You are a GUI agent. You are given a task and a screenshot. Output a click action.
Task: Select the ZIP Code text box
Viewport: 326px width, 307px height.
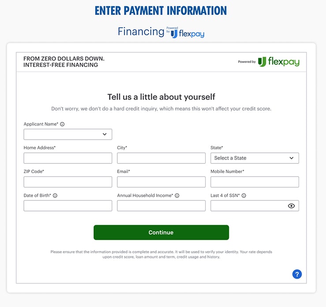pos(67,182)
